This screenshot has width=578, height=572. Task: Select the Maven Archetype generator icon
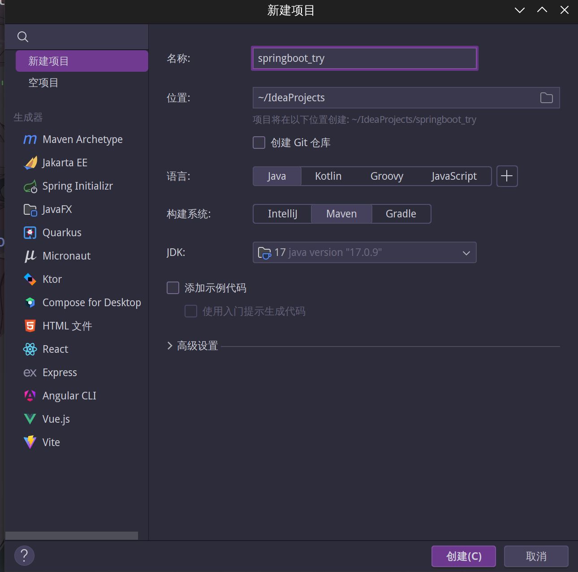(30, 139)
